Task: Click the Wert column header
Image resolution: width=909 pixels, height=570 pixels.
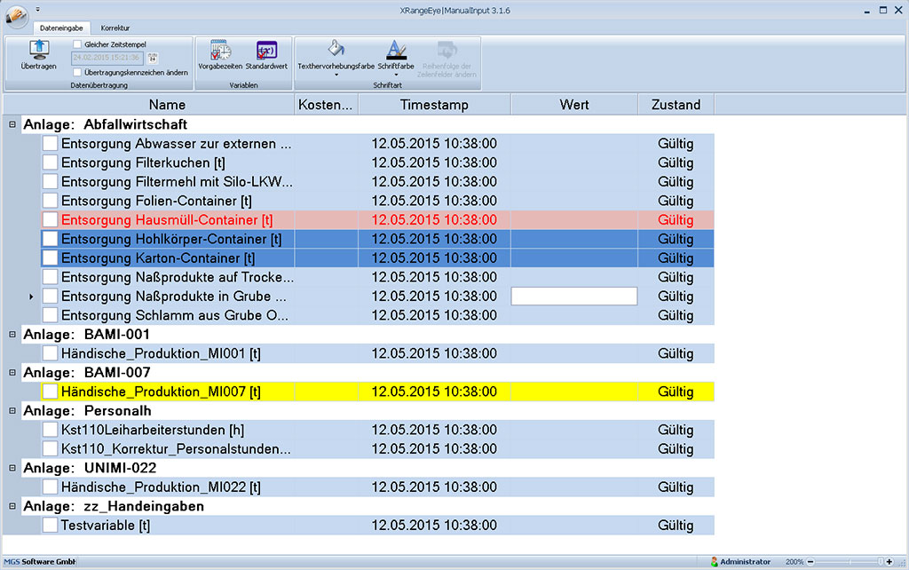Action: 574,105
